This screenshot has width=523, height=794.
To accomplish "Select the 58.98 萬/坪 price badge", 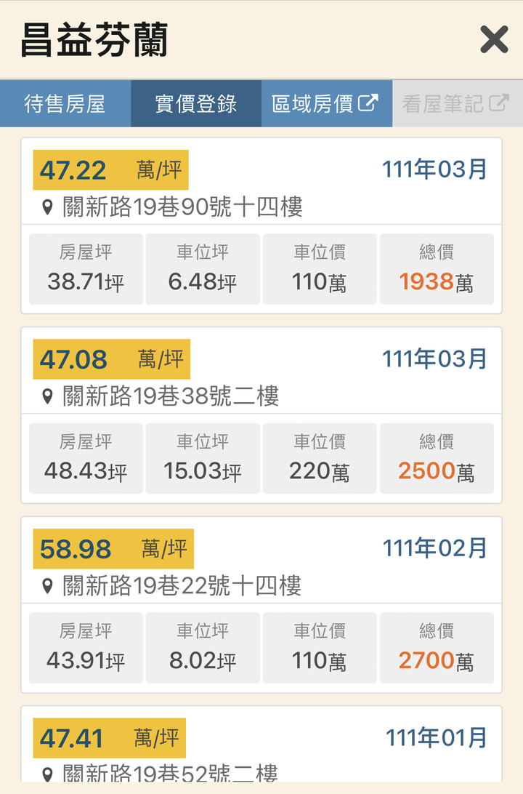I will coord(113,548).
